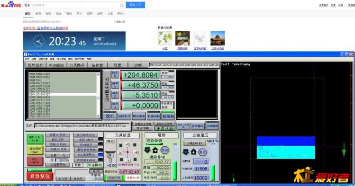Click the RPM value field showing 0
This screenshot has width=355, height=186.
pyautogui.click(x=201, y=161)
